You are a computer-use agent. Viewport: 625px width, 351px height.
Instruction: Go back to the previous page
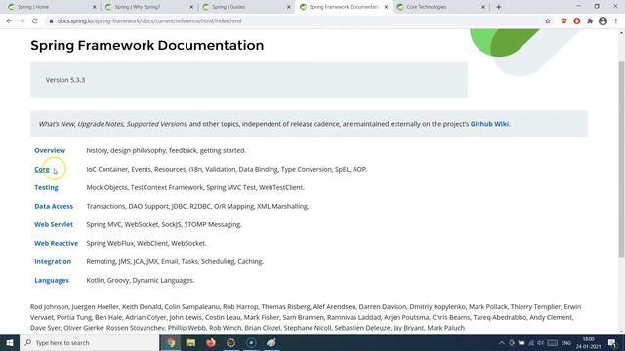9,21
